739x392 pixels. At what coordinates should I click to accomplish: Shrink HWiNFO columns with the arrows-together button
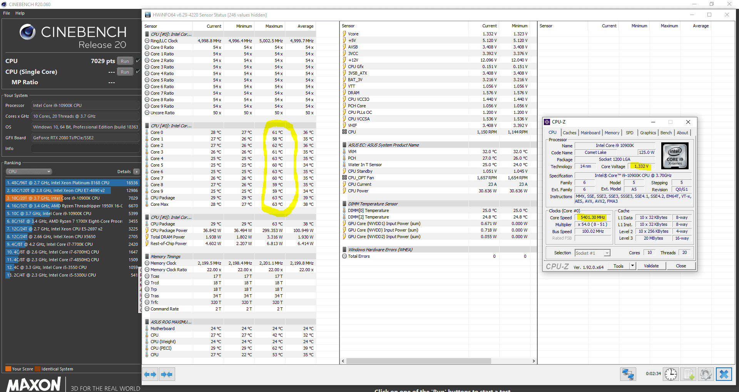(x=167, y=374)
